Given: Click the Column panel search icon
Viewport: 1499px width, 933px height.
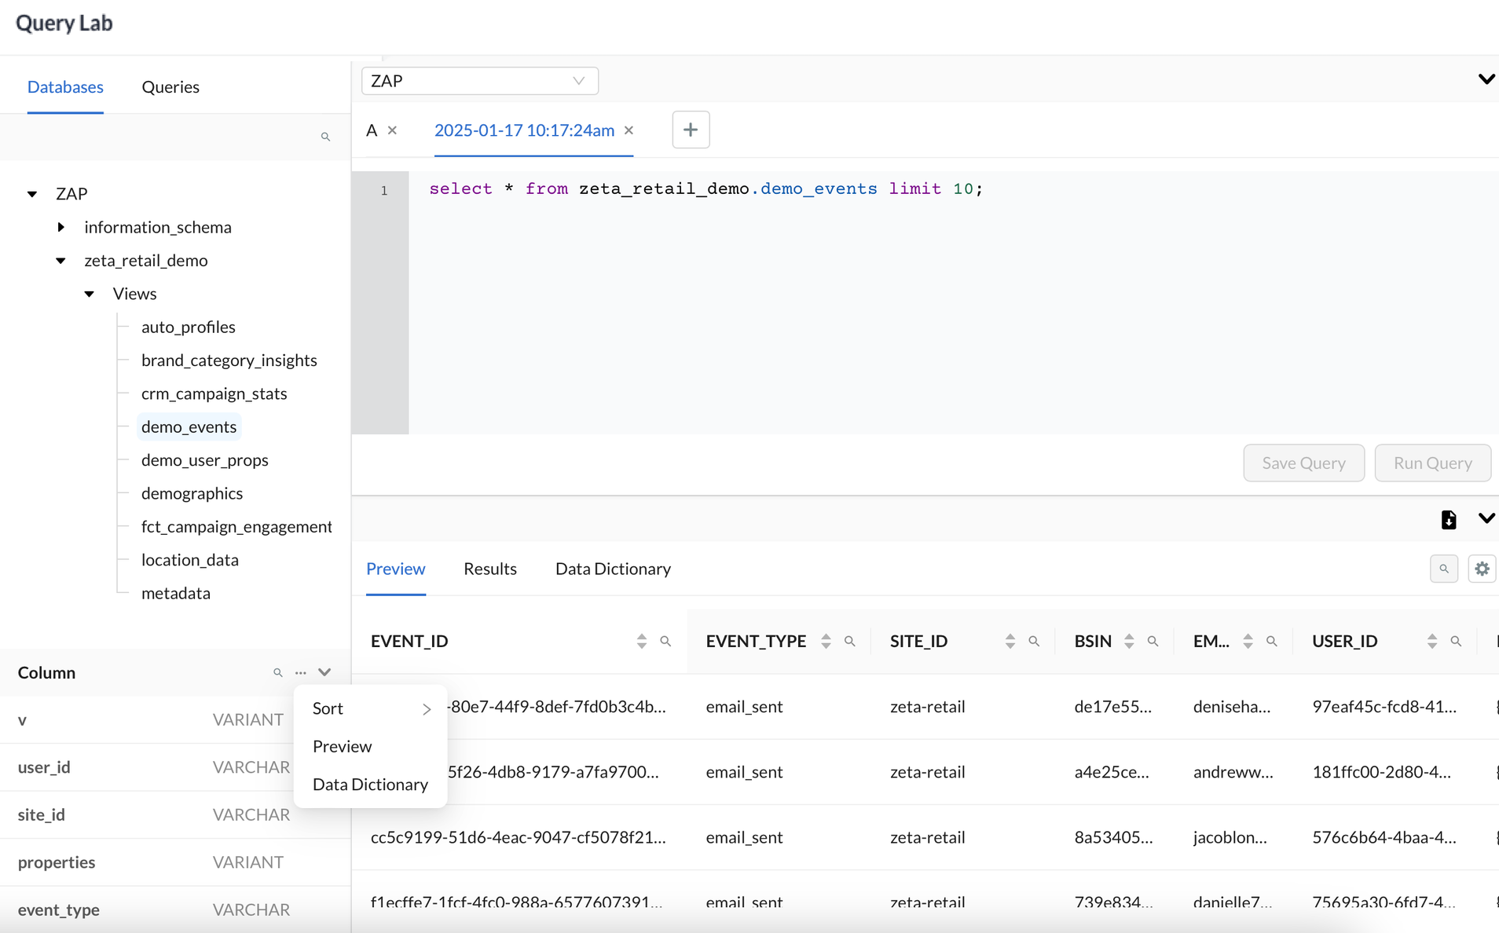Looking at the screenshot, I should pos(277,673).
